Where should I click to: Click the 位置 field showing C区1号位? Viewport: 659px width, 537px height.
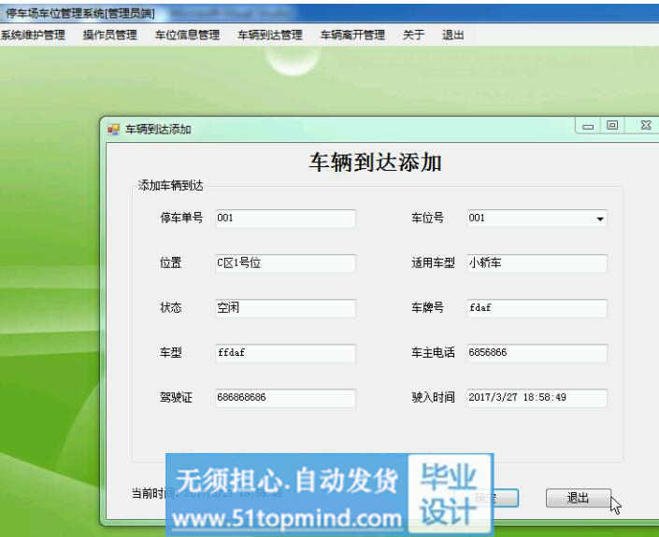tap(285, 262)
